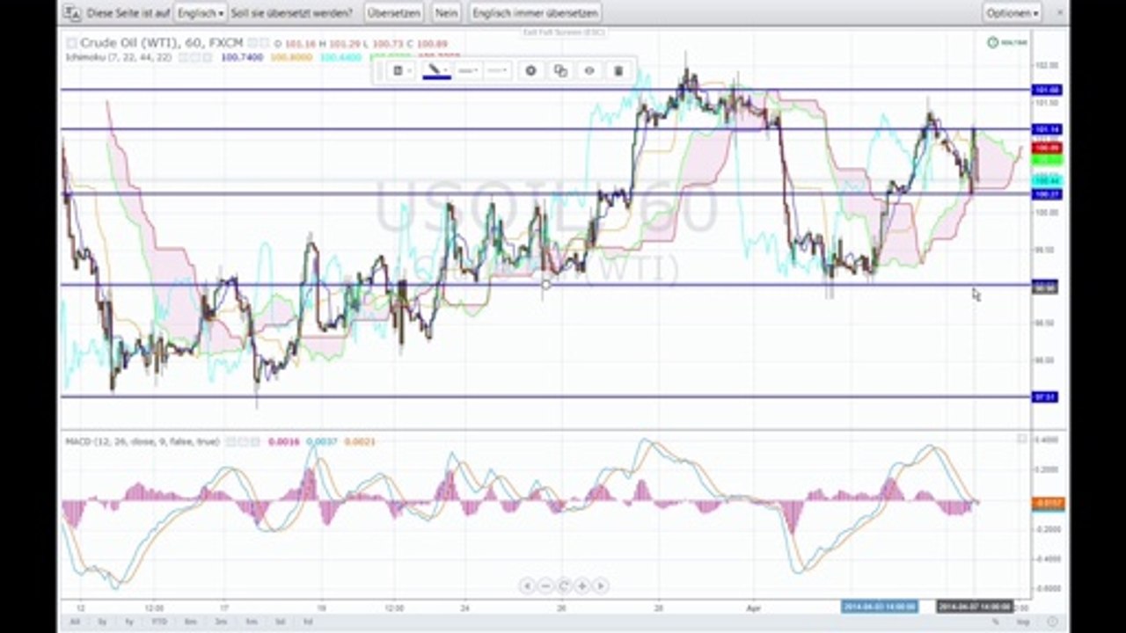
Task: Open the line style dropdown
Action: click(468, 70)
